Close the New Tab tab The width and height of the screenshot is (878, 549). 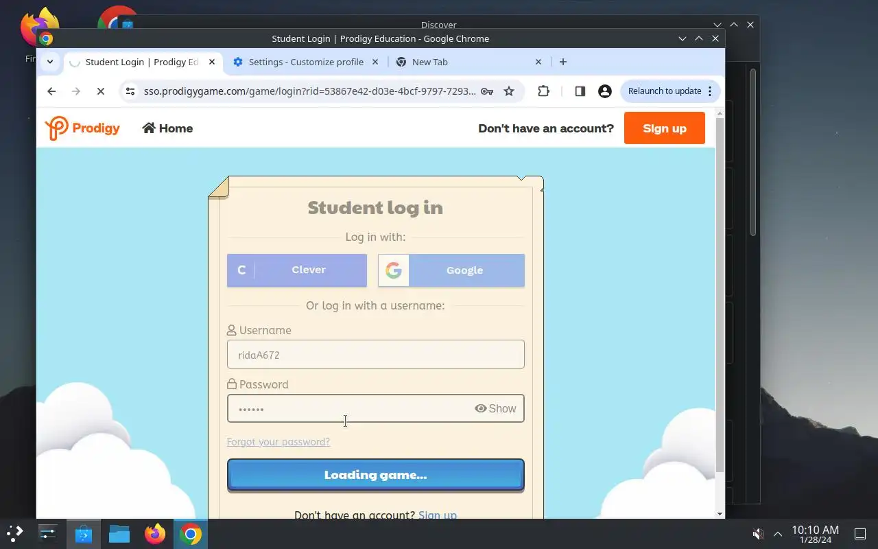[x=538, y=62]
